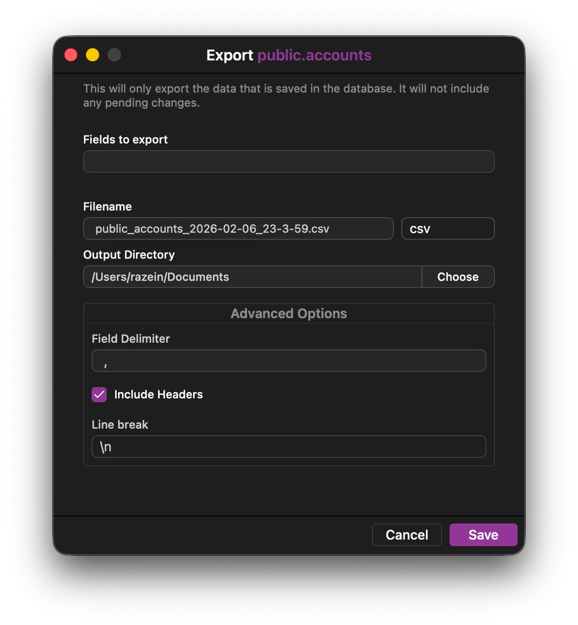Click Save to export the table data
Screen dimensions: 578x625
tap(483, 534)
